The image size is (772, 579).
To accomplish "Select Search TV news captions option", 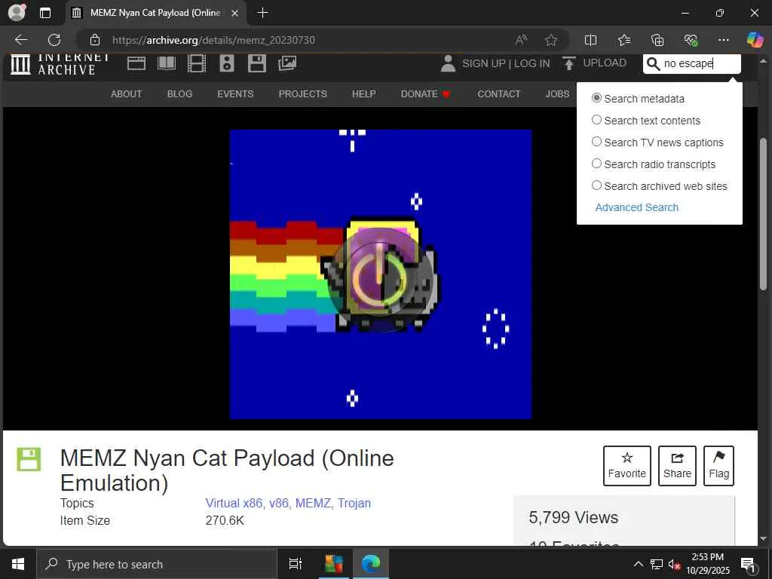I will [596, 142].
